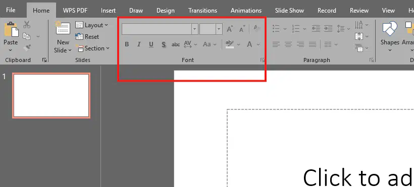Image resolution: width=414 pixels, height=187 pixels.
Task: Open the Layout dropdown
Action: pos(91,25)
